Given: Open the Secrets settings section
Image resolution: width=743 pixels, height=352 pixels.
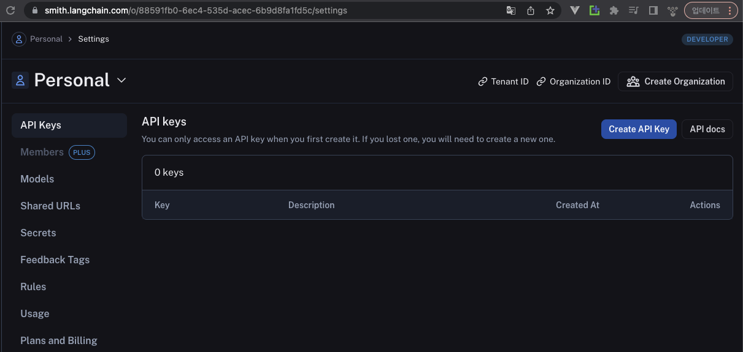Looking at the screenshot, I should pyautogui.click(x=38, y=233).
